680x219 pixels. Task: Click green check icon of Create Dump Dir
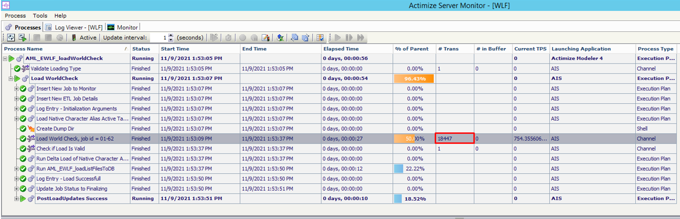(23, 129)
